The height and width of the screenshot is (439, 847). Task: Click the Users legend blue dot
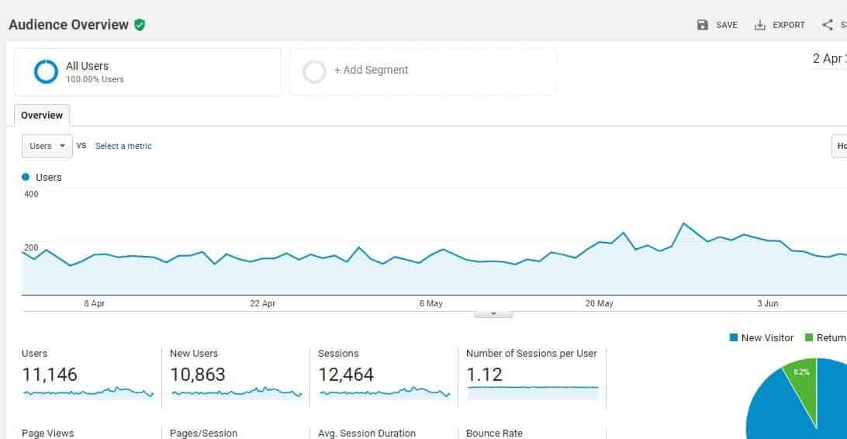click(x=26, y=177)
